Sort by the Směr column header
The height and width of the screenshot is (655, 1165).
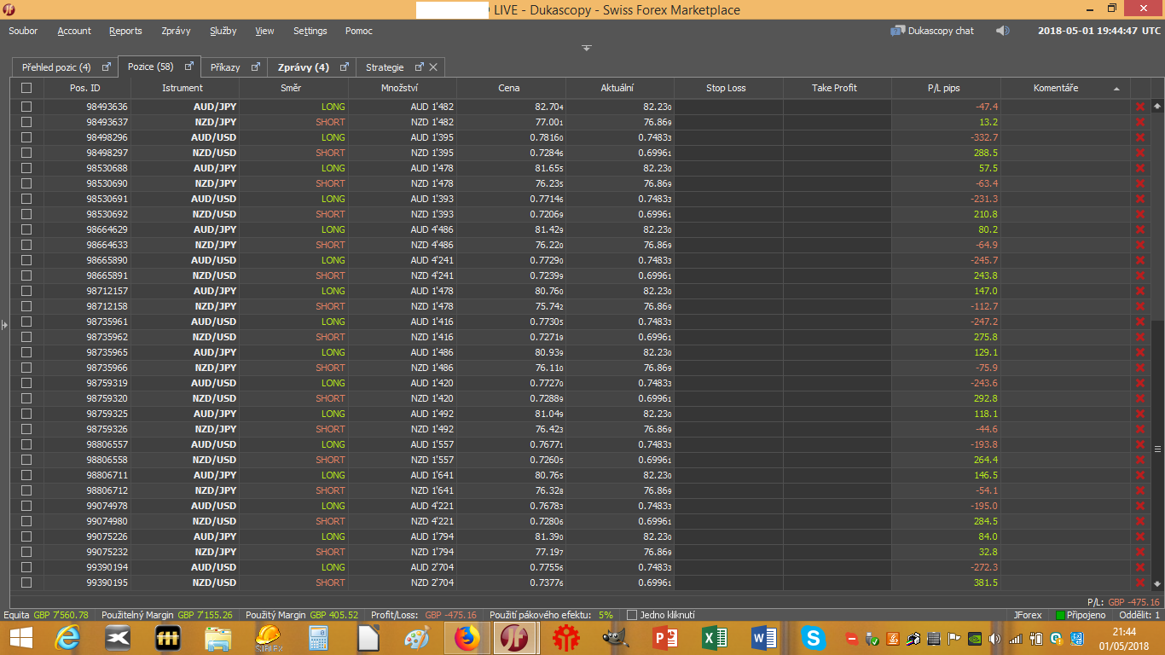(293, 88)
